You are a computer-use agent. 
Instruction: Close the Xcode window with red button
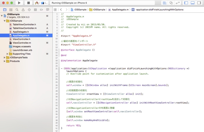pos(4,3)
